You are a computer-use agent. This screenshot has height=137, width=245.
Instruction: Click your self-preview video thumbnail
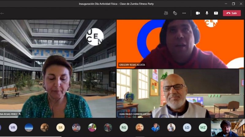pos(228,127)
